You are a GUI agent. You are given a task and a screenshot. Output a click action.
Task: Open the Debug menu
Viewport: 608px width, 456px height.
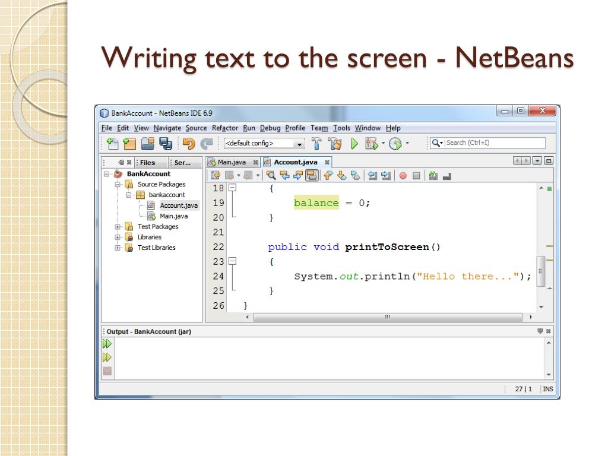[270, 128]
